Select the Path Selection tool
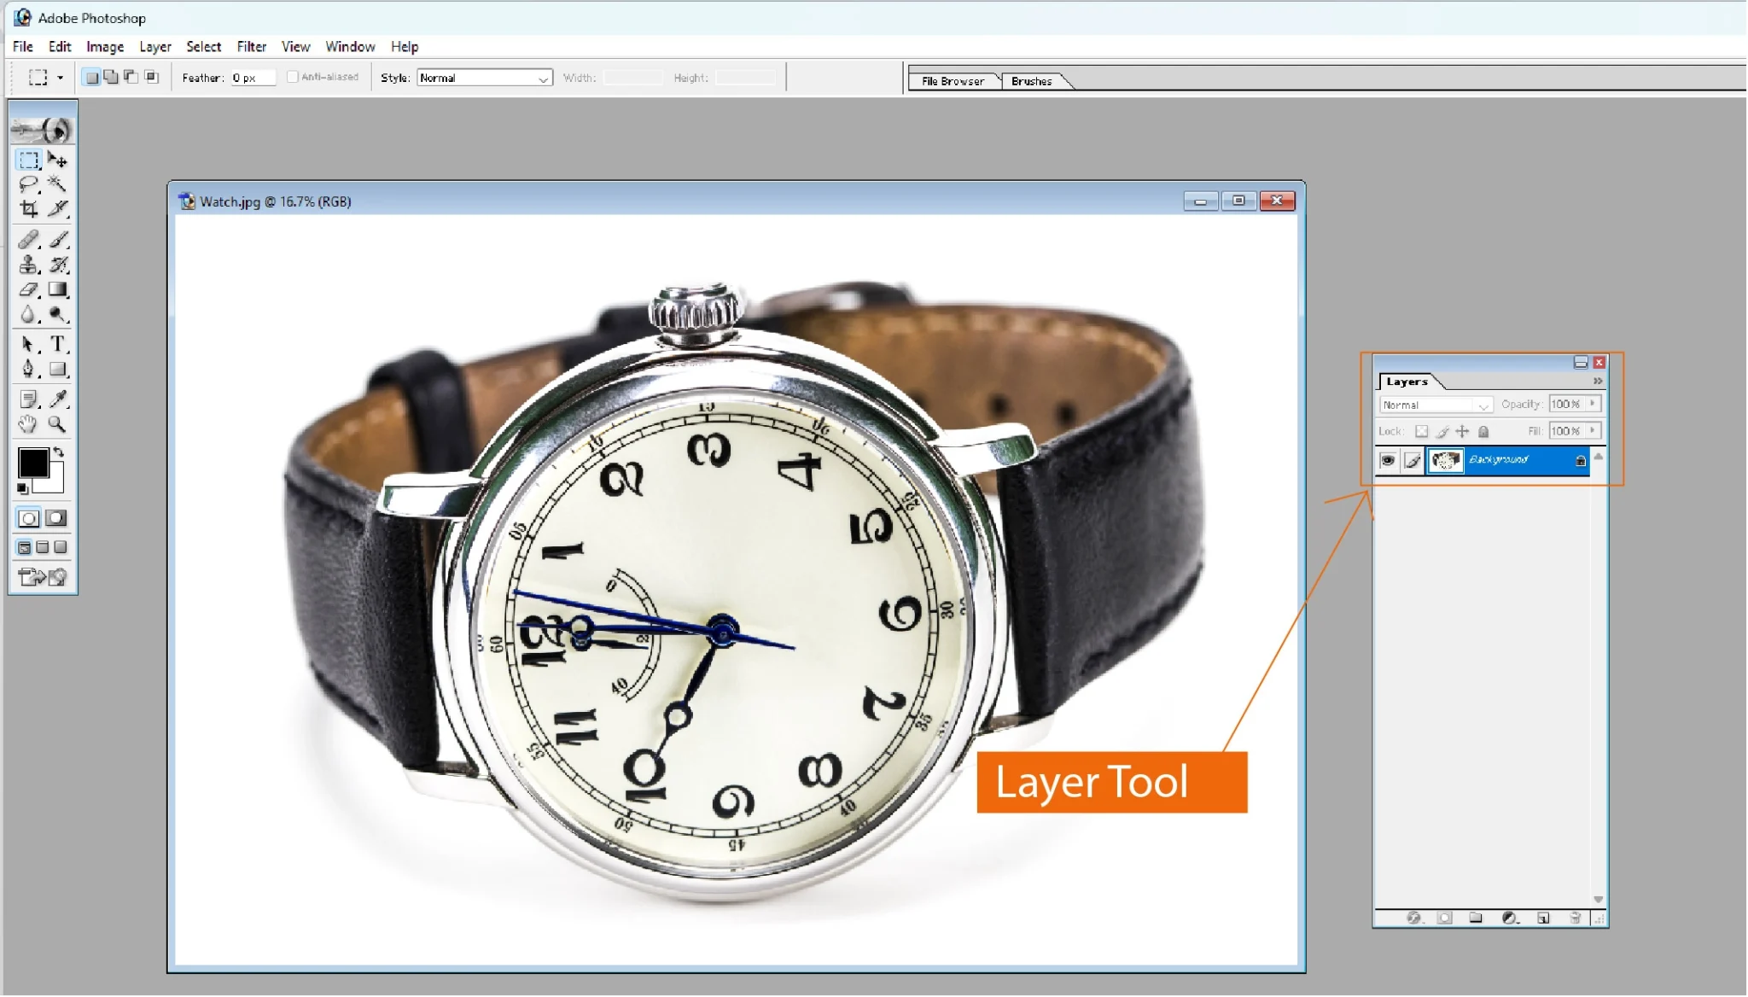Screen dimensions: 1748x997 tap(28, 344)
